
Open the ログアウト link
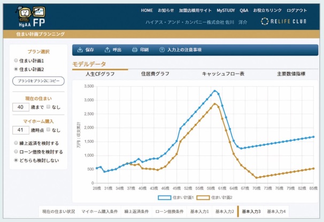tap(297, 10)
